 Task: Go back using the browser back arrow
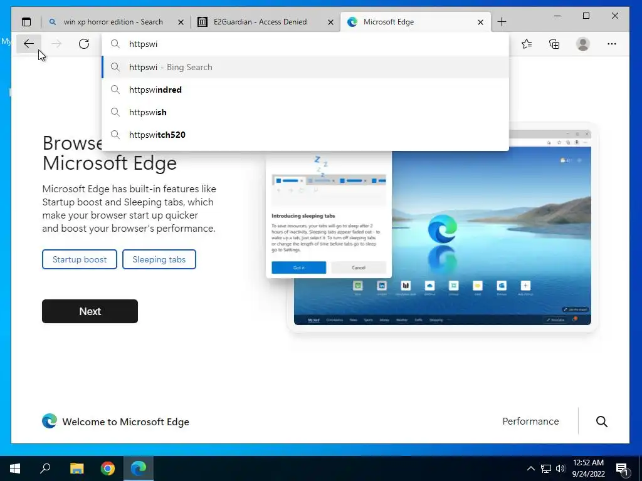click(x=29, y=44)
